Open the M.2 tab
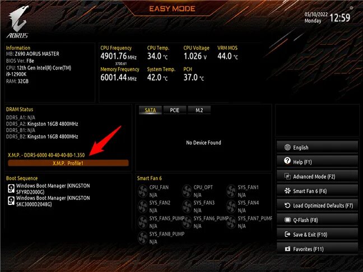Viewport: 363px width, 272px height. click(199, 110)
